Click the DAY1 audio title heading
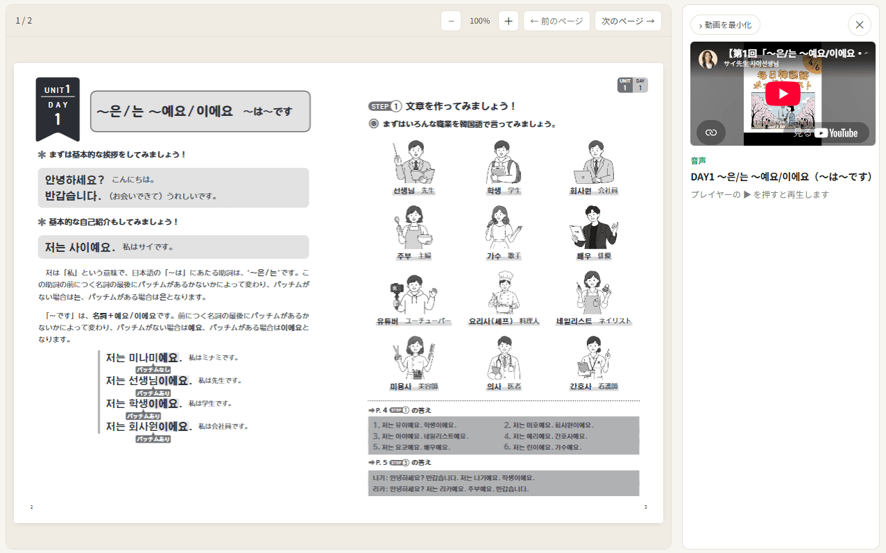 coord(781,177)
